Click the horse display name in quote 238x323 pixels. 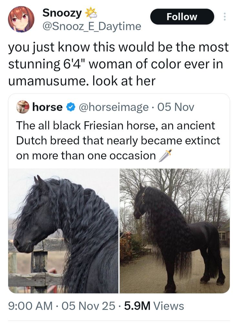click(47, 107)
